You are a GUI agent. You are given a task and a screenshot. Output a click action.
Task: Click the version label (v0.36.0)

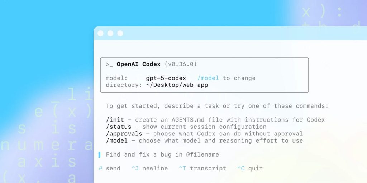point(181,64)
